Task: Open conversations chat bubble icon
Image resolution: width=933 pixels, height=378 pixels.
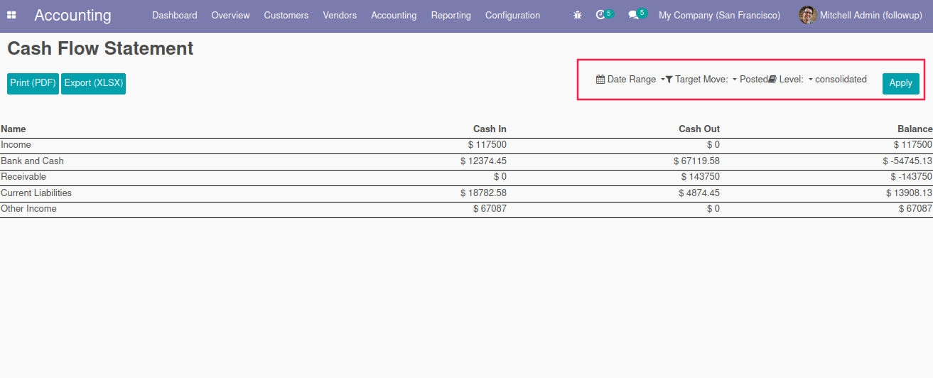Action: point(637,14)
